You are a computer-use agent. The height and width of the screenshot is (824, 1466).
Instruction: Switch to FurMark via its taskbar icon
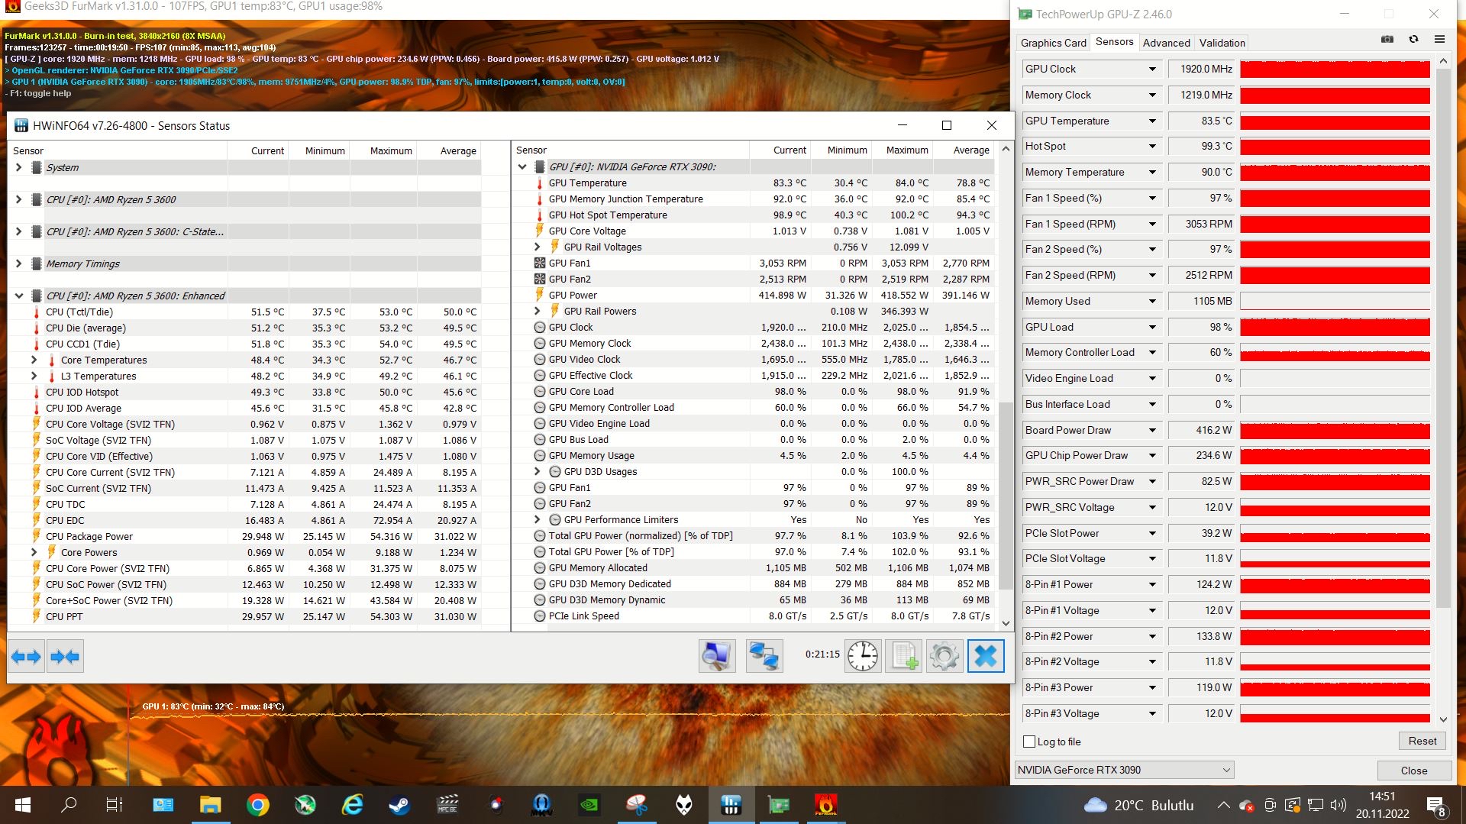pos(826,805)
